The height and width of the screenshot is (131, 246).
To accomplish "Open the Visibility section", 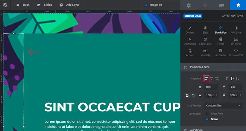I will click(x=205, y=53).
